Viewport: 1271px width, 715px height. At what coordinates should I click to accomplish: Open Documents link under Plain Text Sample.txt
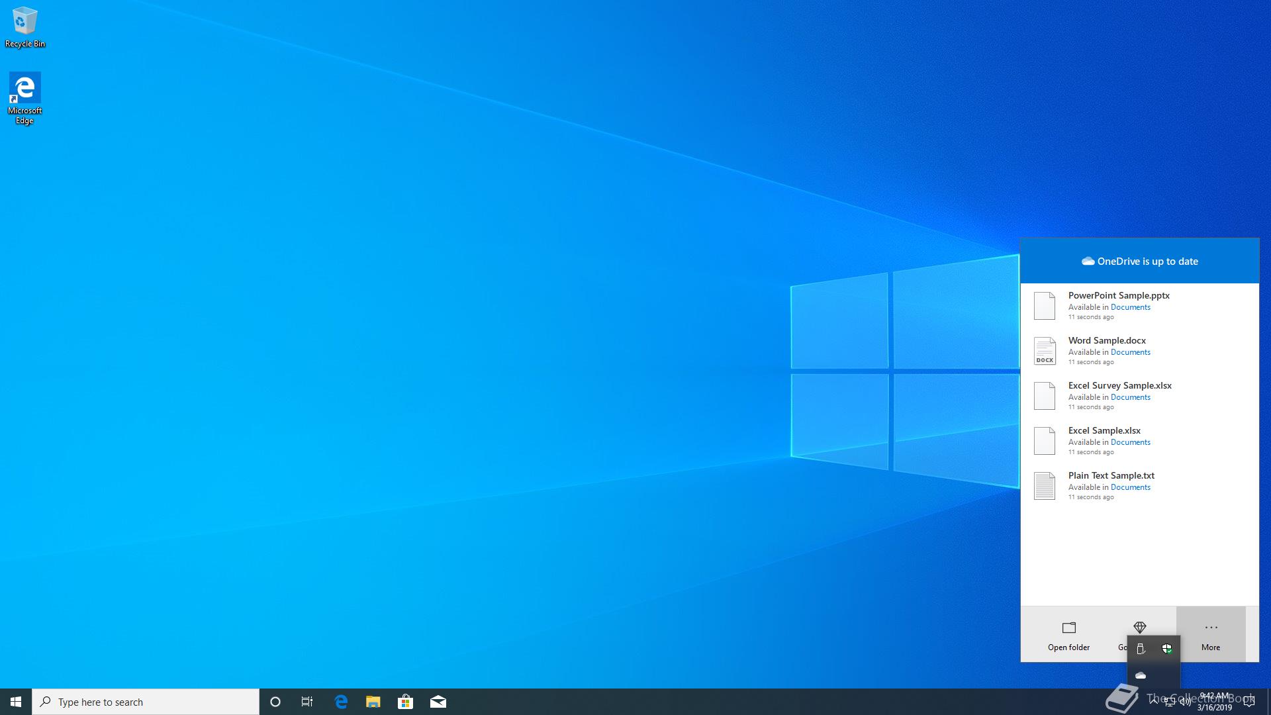point(1131,487)
